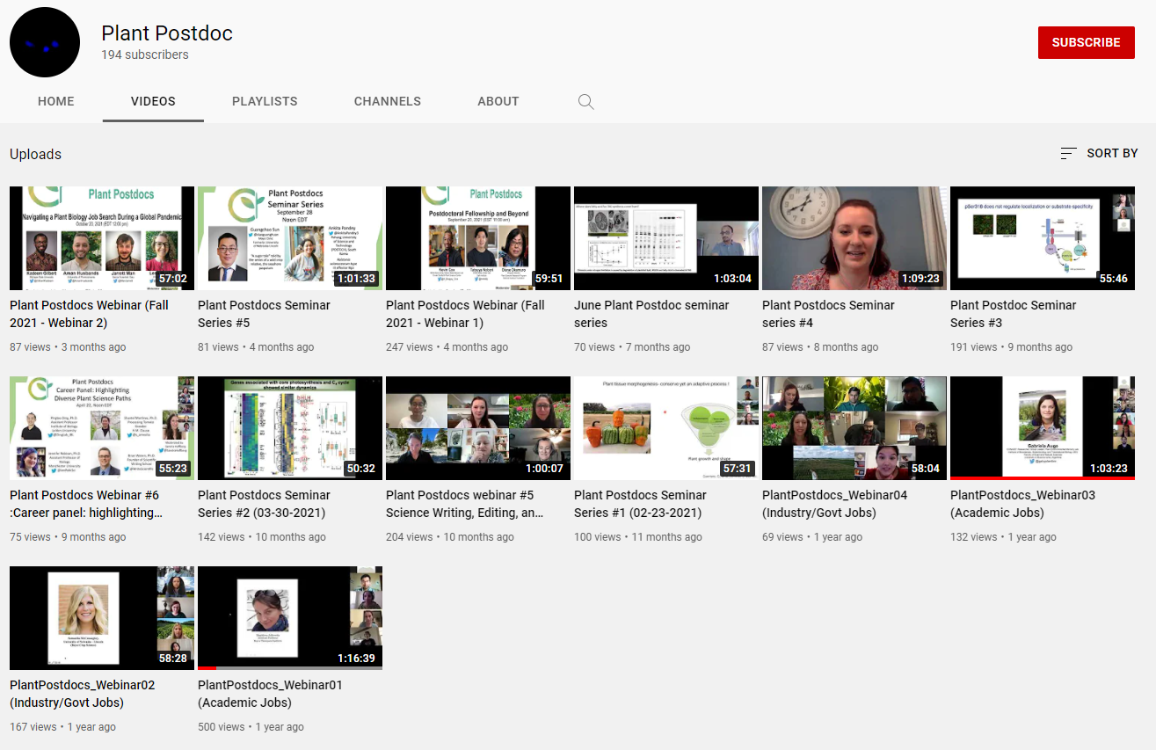Switch to the Home tab
Viewport: 1156px width, 750px height.
56,102
